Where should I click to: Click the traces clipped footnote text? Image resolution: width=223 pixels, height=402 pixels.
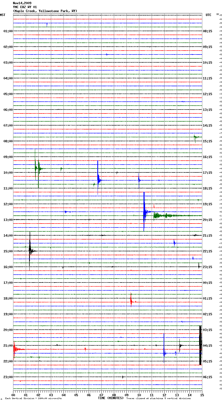click(158, 399)
